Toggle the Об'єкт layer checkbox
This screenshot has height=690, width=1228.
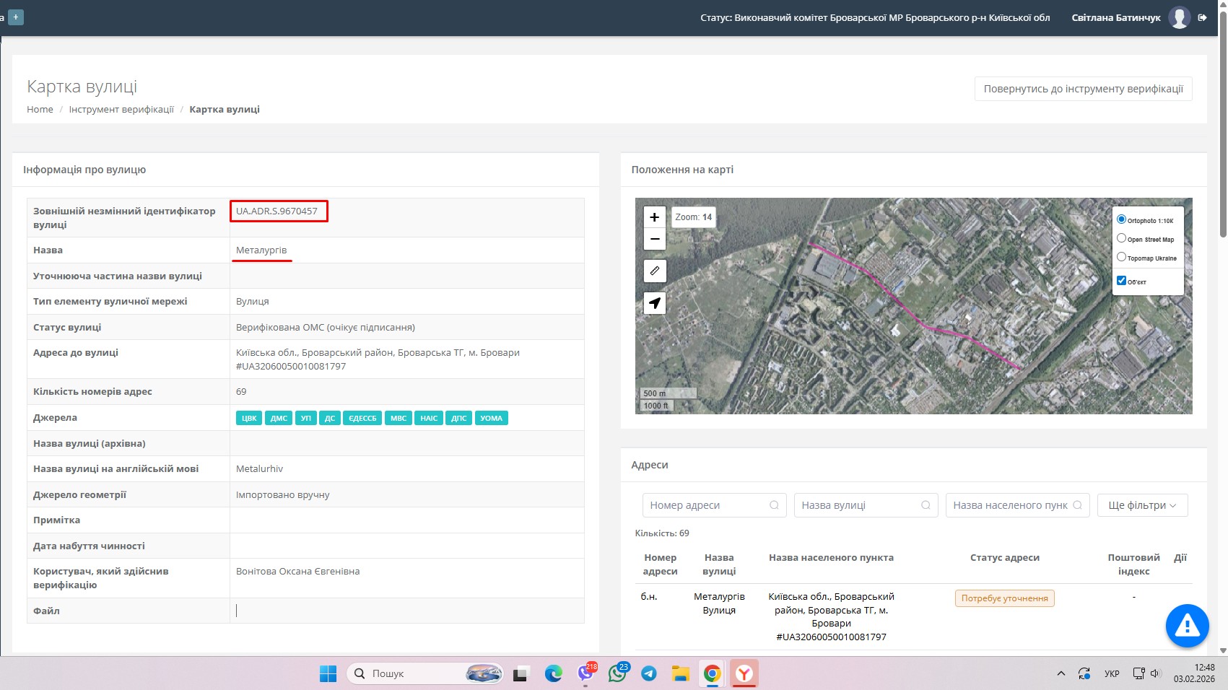click(x=1121, y=281)
